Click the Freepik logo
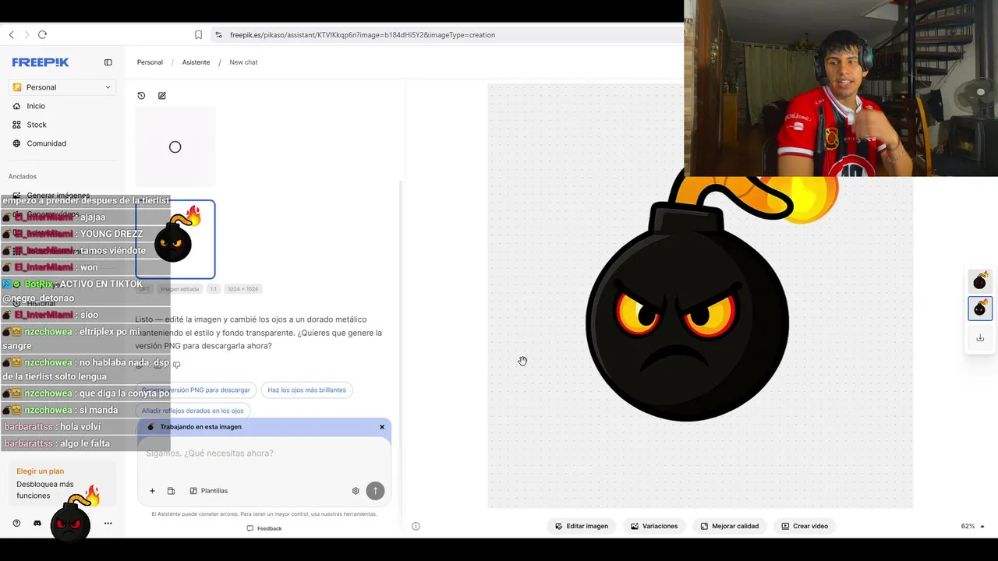This screenshot has height=561, width=998. 41,62
